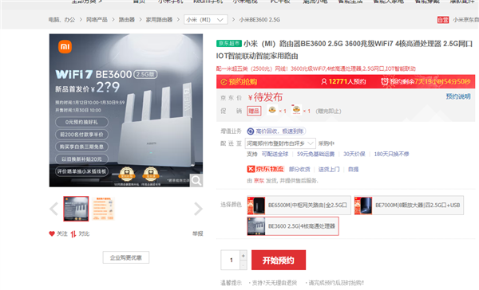Click the 自营 red badge

pyautogui.click(x=443, y=20)
